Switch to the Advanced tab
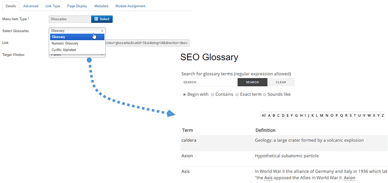388x183 pixels. point(31,6)
